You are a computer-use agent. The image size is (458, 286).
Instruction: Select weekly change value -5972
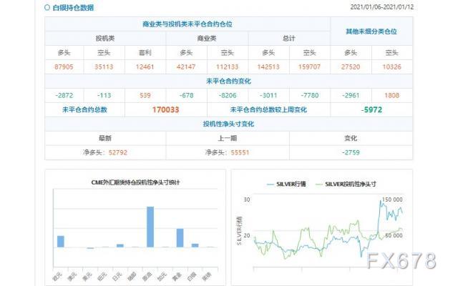tap(371, 109)
